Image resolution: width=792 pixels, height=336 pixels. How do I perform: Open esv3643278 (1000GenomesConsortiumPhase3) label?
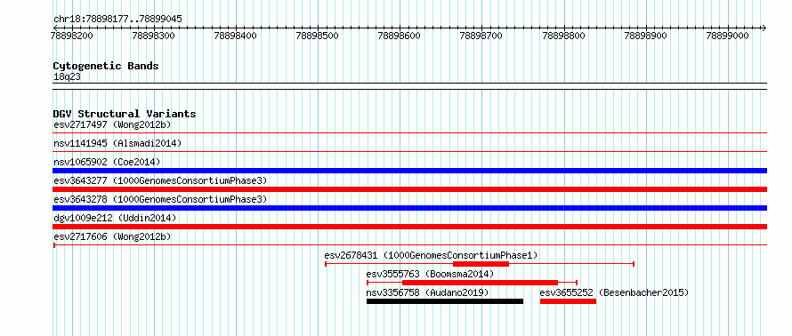[x=159, y=199]
